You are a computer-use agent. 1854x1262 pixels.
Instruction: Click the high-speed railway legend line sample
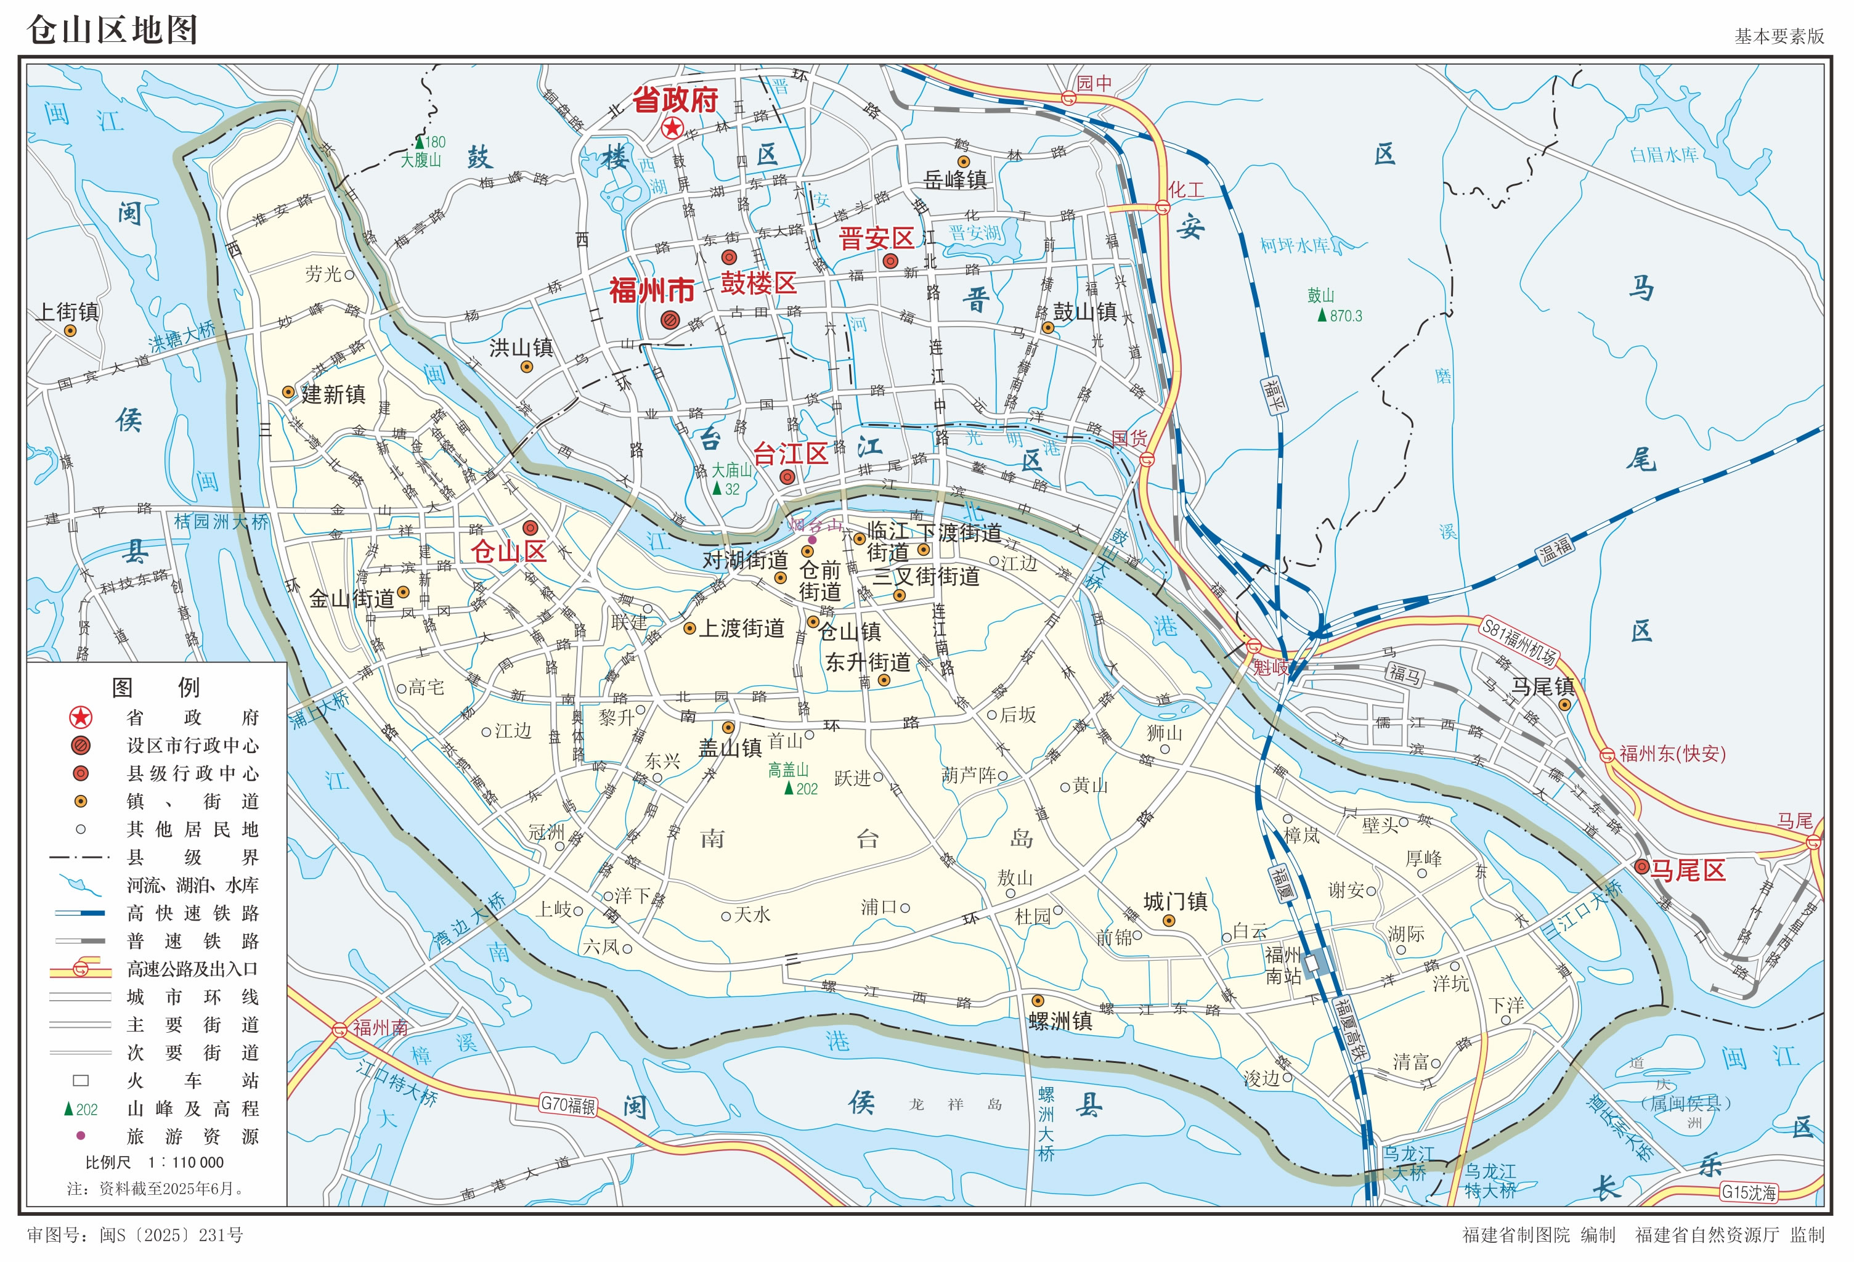point(79,913)
